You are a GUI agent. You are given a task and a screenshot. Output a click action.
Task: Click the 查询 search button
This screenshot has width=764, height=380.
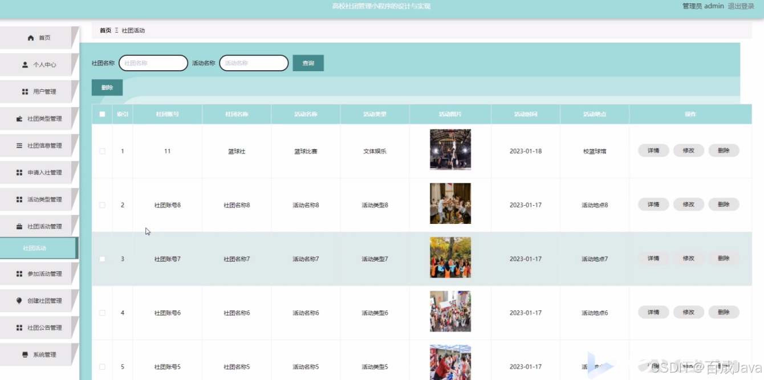pyautogui.click(x=308, y=63)
